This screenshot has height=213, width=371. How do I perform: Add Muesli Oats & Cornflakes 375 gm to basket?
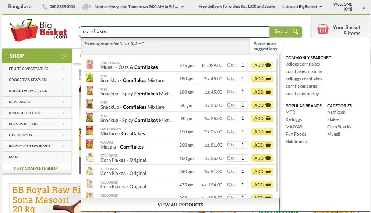262,65
